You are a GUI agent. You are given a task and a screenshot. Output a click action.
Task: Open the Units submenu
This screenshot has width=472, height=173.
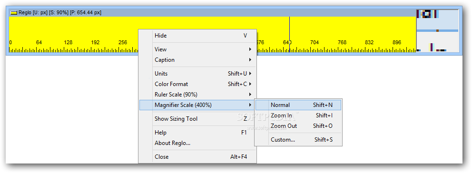tap(197, 74)
